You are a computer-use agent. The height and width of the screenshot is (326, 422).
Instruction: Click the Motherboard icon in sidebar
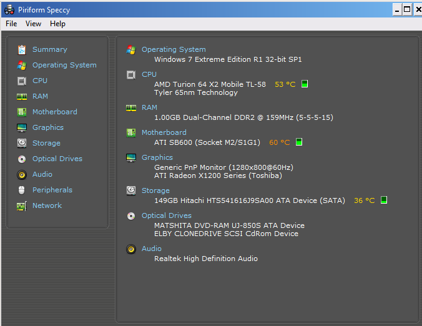click(22, 112)
